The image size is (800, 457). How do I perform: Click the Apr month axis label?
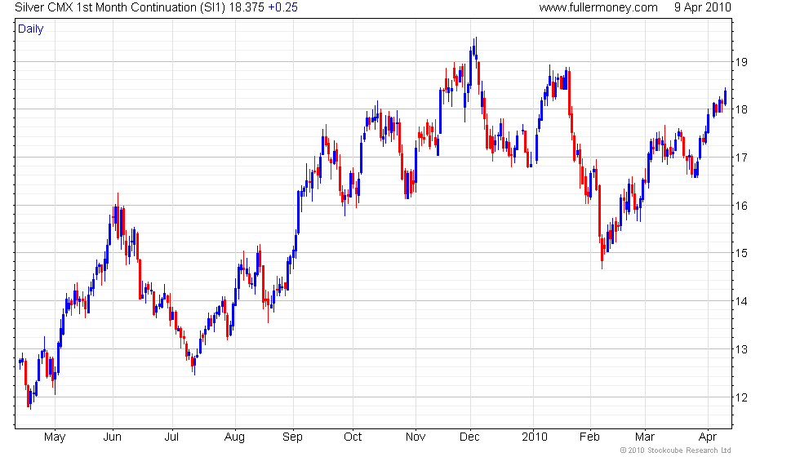pos(708,437)
